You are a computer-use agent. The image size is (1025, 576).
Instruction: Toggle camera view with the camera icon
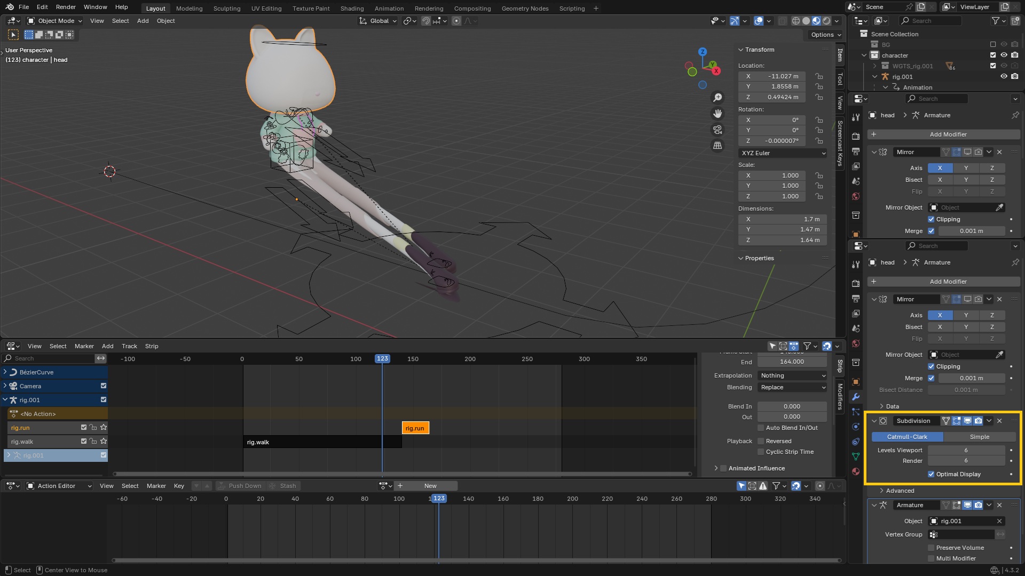(717, 130)
